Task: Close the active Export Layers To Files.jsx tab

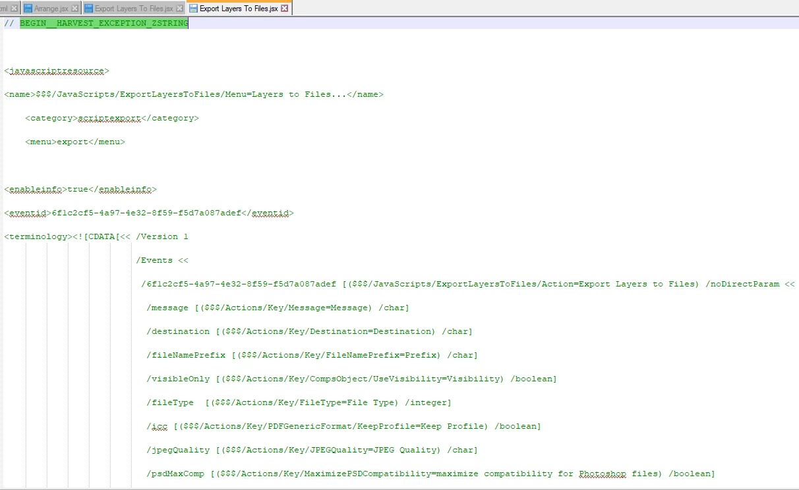Action: (285, 9)
